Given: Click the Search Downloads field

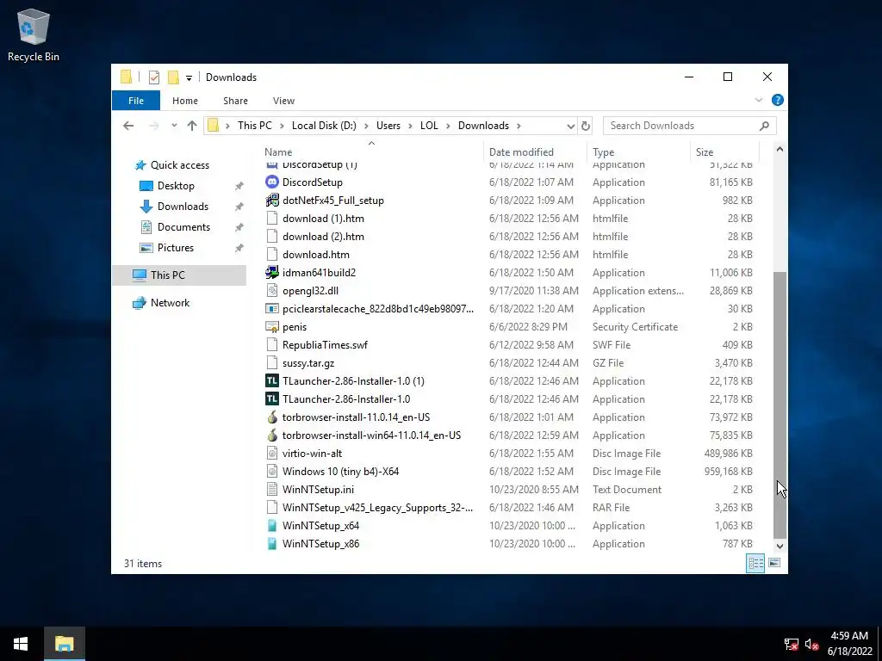Looking at the screenshot, I should tap(690, 126).
